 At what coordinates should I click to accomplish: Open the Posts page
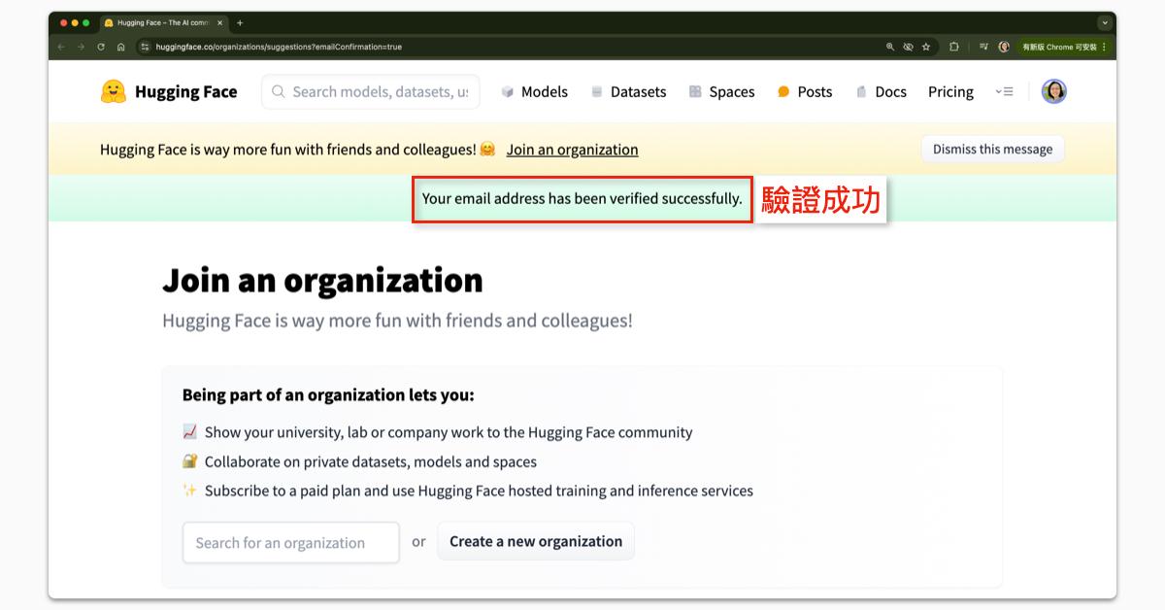coord(805,91)
